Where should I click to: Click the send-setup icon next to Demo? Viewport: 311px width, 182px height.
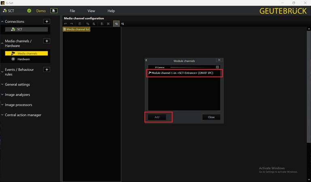(54, 10)
